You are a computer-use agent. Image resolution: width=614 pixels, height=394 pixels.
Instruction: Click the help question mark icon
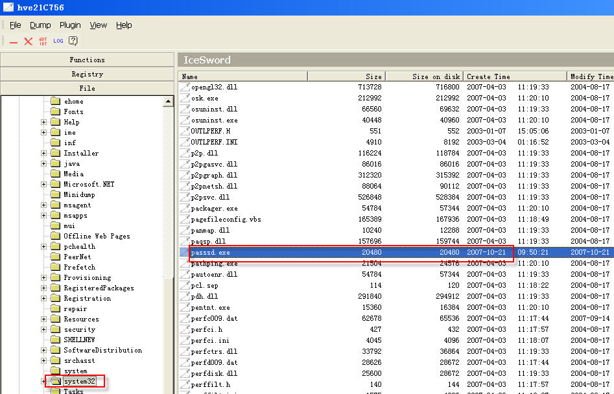(x=73, y=41)
